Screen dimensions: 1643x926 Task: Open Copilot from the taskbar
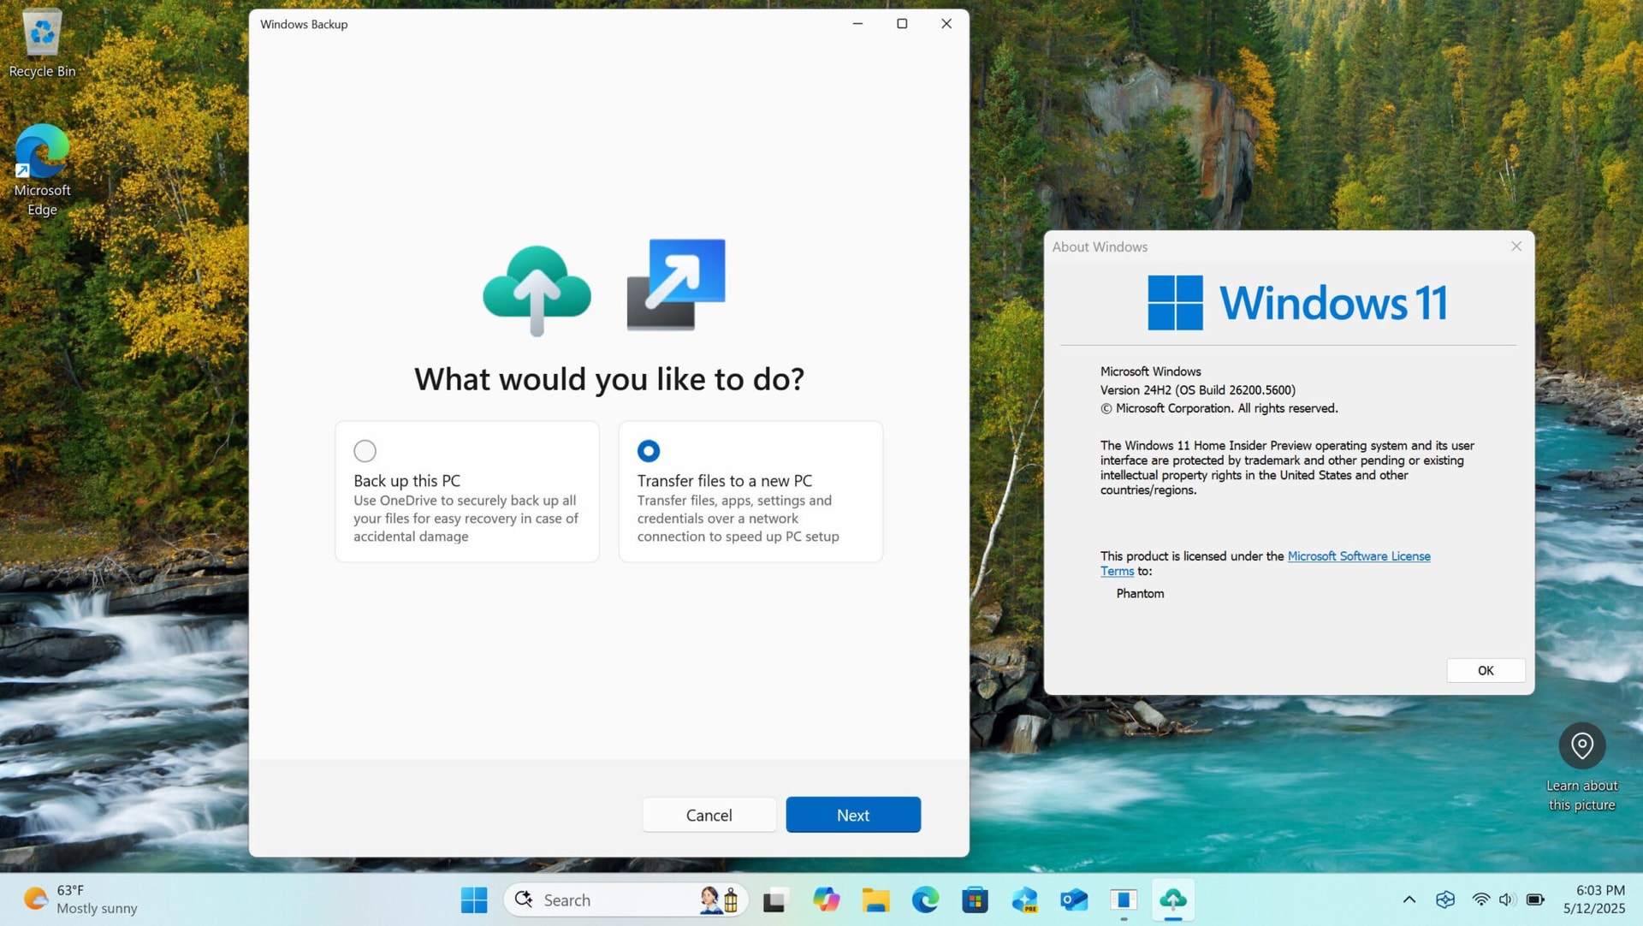point(826,900)
